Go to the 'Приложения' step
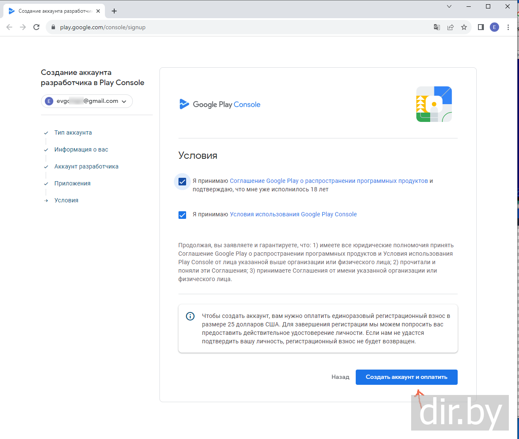Image resolution: width=519 pixels, height=439 pixels. pyautogui.click(x=72, y=183)
